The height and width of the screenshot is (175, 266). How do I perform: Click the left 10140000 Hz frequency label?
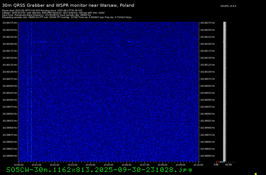10,100
